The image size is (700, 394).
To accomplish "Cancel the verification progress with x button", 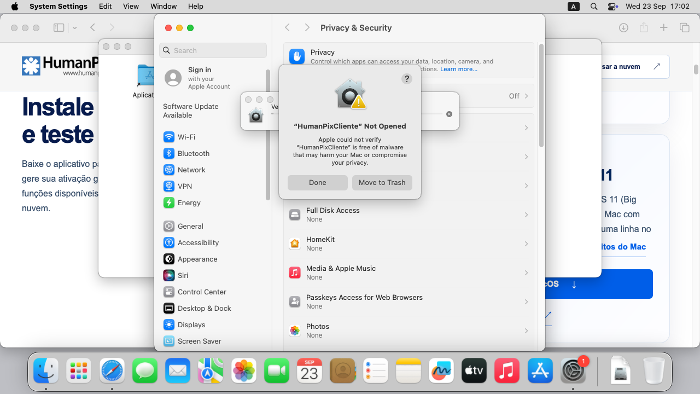I will (x=449, y=114).
